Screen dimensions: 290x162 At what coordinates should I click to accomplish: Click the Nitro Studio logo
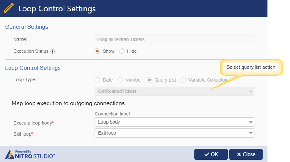click(30, 154)
